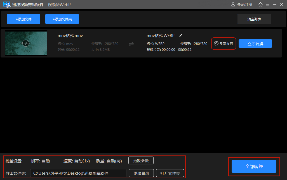Clear the list with 清空列表
Viewport: 287px width, 180px height.
(254, 19)
